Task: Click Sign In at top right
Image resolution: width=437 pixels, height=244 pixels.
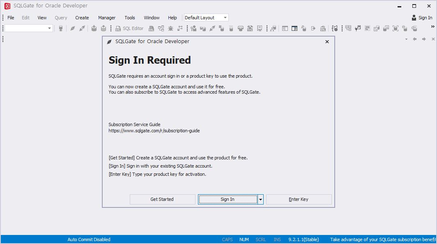Action: point(425,18)
